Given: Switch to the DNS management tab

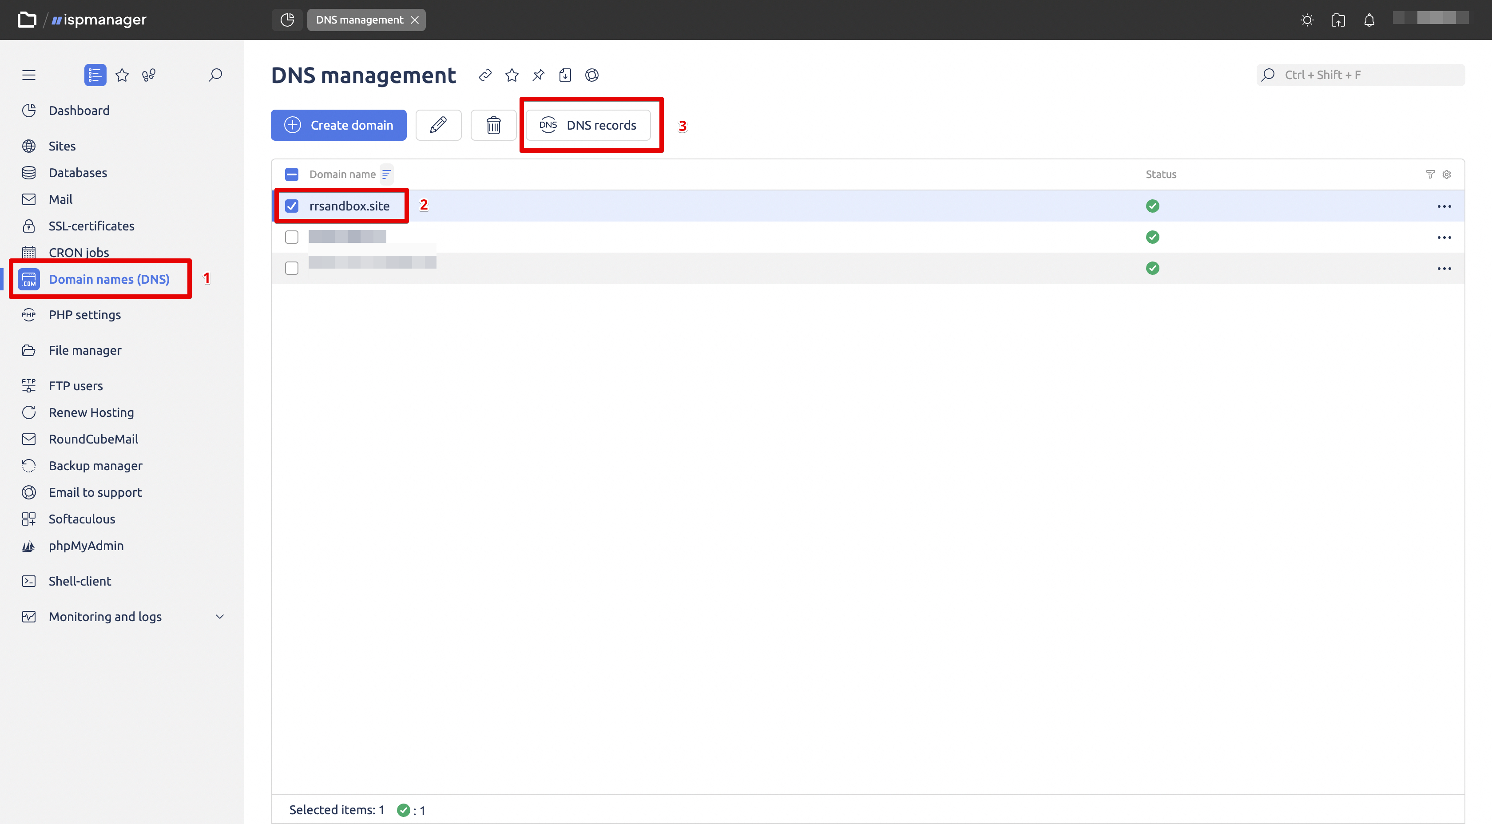Looking at the screenshot, I should (x=360, y=20).
